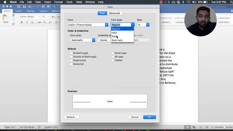Viewport: 233px width, 131px height.
Task: Open the Format menu in menu bar
Action: [58, 2]
